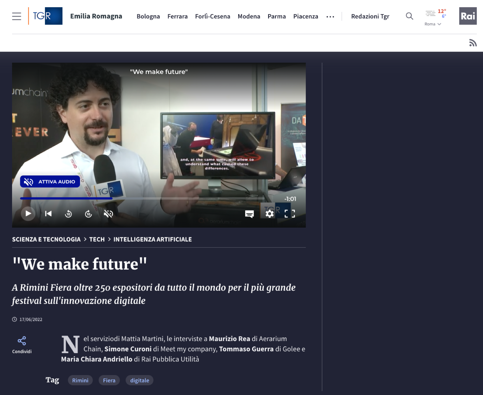This screenshot has width=483, height=395.
Task: Open the search magnifier
Action: click(409, 16)
